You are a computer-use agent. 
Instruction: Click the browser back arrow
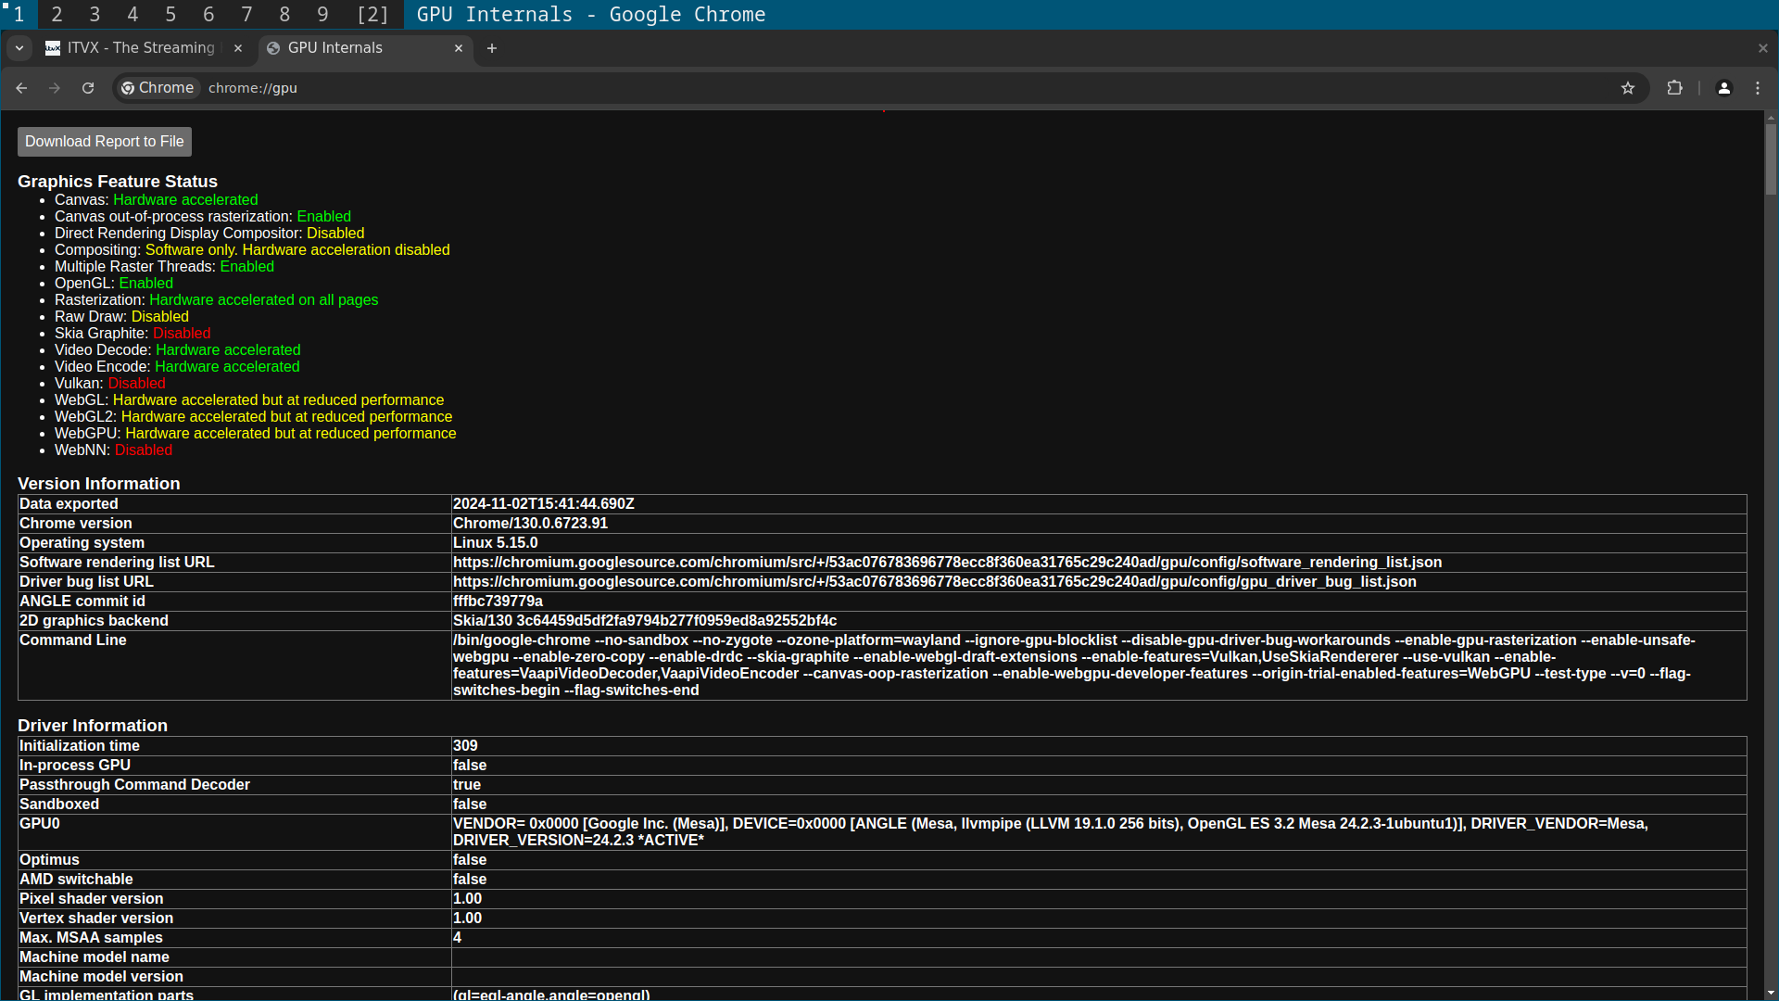click(21, 88)
